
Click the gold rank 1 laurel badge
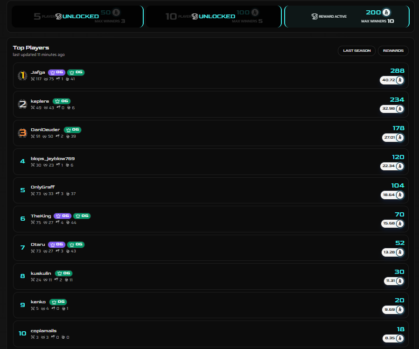[22, 76]
